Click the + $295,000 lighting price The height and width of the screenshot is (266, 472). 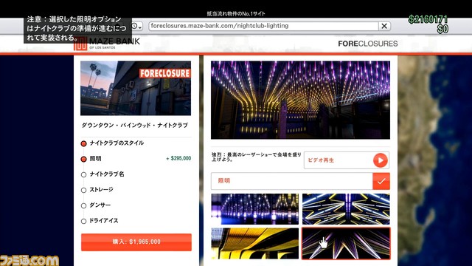coord(178,158)
